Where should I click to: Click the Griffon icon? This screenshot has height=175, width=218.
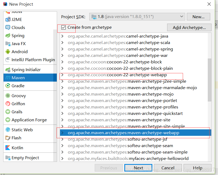[8, 104]
